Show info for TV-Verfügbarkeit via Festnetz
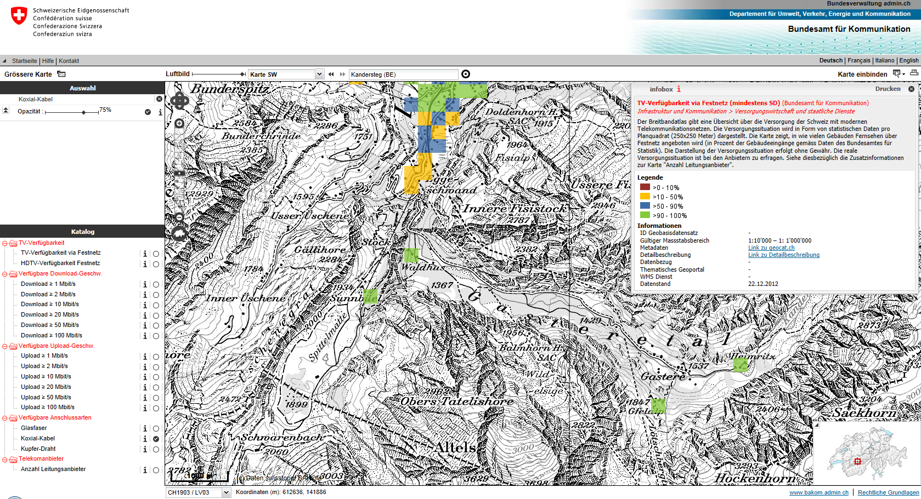Screen dimensions: 921x499 coord(145,254)
